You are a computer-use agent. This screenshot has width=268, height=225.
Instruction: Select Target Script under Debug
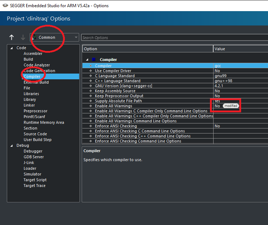[x=35, y=180]
